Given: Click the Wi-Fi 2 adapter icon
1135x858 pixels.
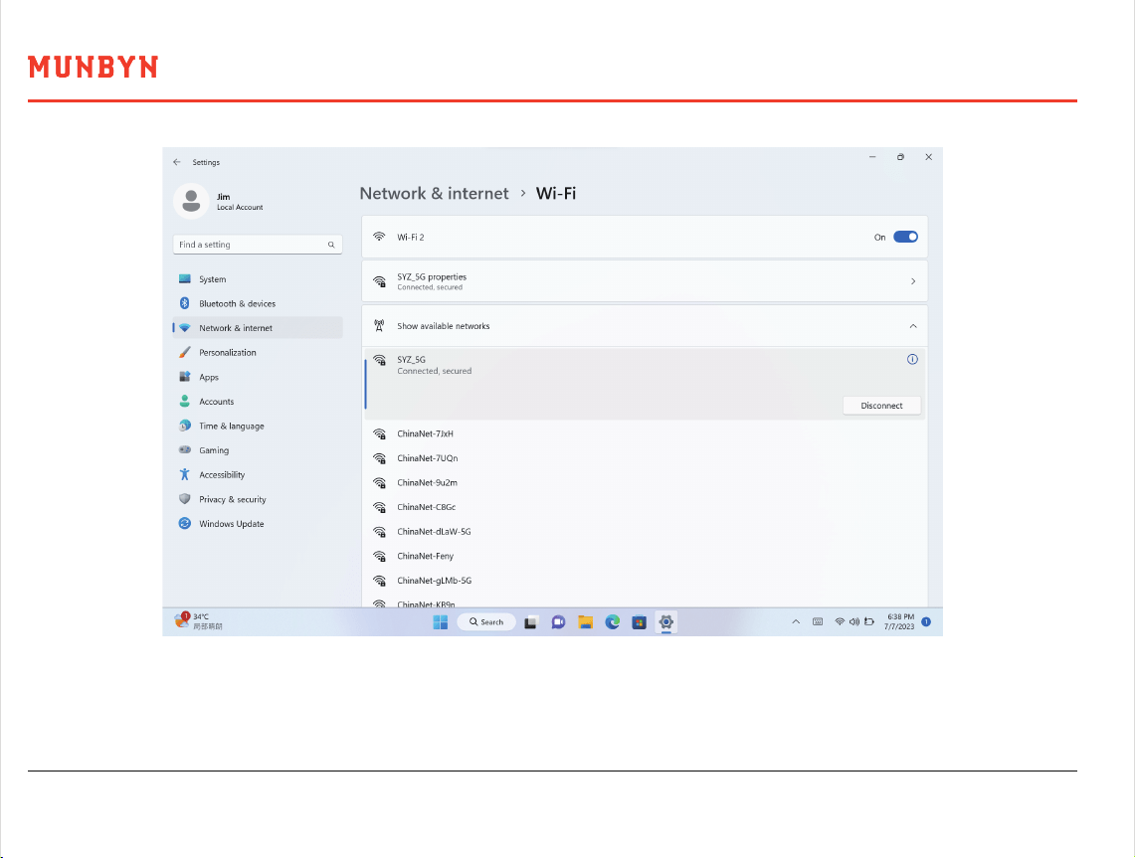Looking at the screenshot, I should [379, 237].
